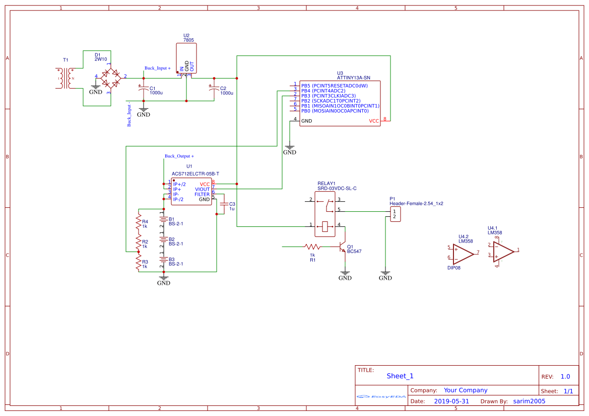Select capacitor C1 1000u symbol
This screenshot has width=589, height=416.
(144, 89)
